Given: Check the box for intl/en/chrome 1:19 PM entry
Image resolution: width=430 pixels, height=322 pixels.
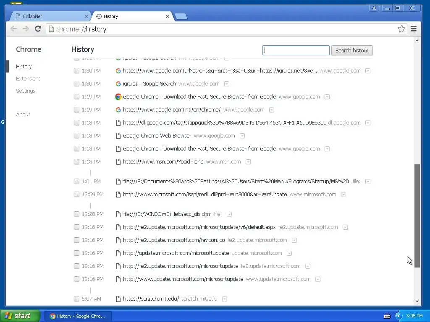Looking at the screenshot, I should [76, 109].
